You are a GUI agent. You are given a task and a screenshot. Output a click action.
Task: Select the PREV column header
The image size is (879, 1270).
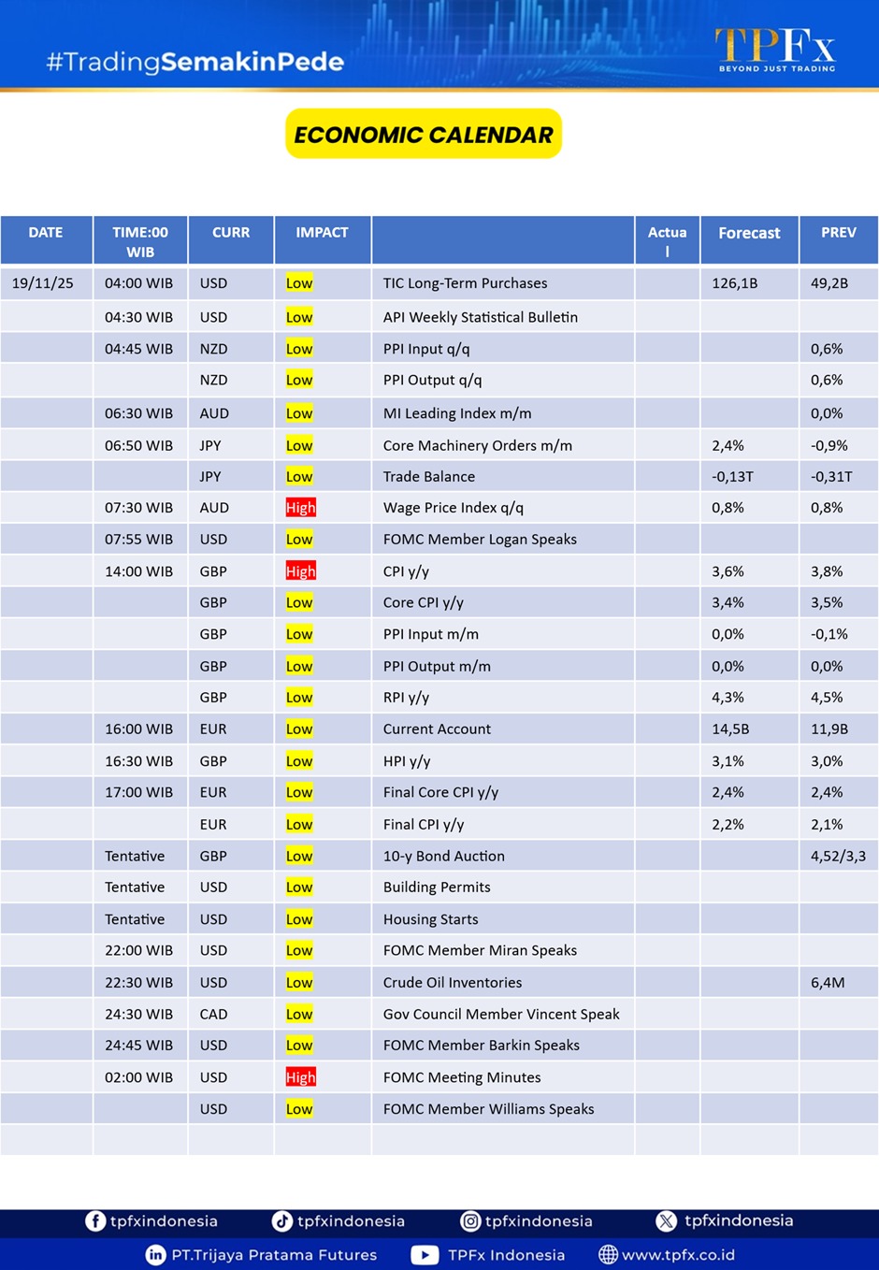point(838,233)
